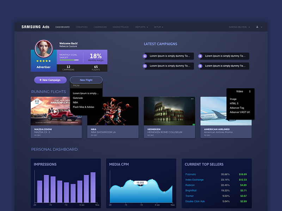
Task: Choose NBA in the flight dropdown list
Action: tap(75, 102)
